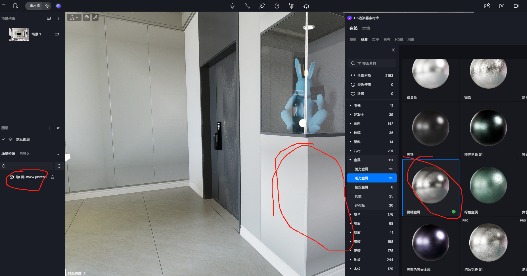The height and width of the screenshot is (276, 527).
Task: Switch to the HDRI library tab
Action: (x=399, y=40)
